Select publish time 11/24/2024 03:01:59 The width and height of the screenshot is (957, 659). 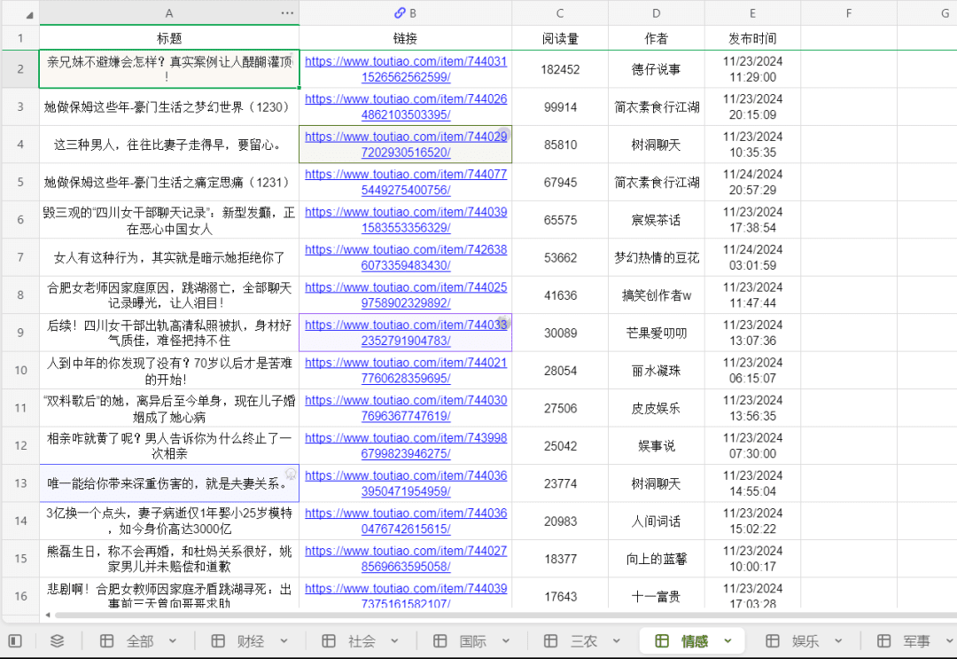pyautogui.click(x=752, y=257)
